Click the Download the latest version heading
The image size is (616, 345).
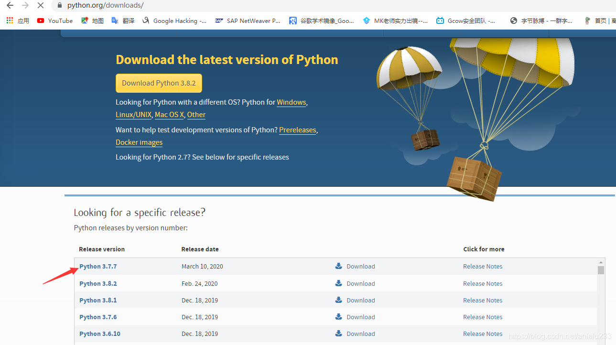pyautogui.click(x=227, y=60)
